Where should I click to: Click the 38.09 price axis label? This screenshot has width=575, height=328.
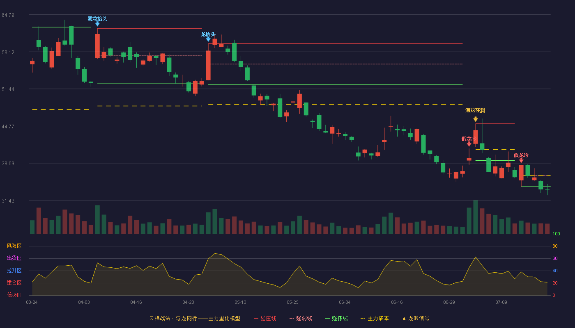pos(8,164)
